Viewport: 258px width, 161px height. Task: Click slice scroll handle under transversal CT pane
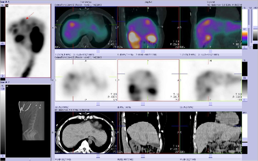pos(98,156)
